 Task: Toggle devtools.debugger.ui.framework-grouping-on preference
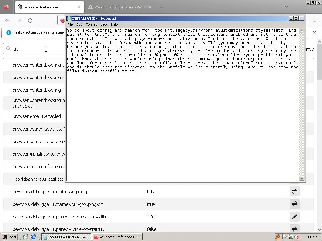click(295, 204)
